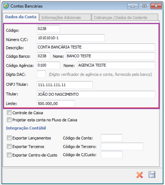Focus the Código de Terceiro field
The height and width of the screenshot is (185, 165).
point(122,146)
